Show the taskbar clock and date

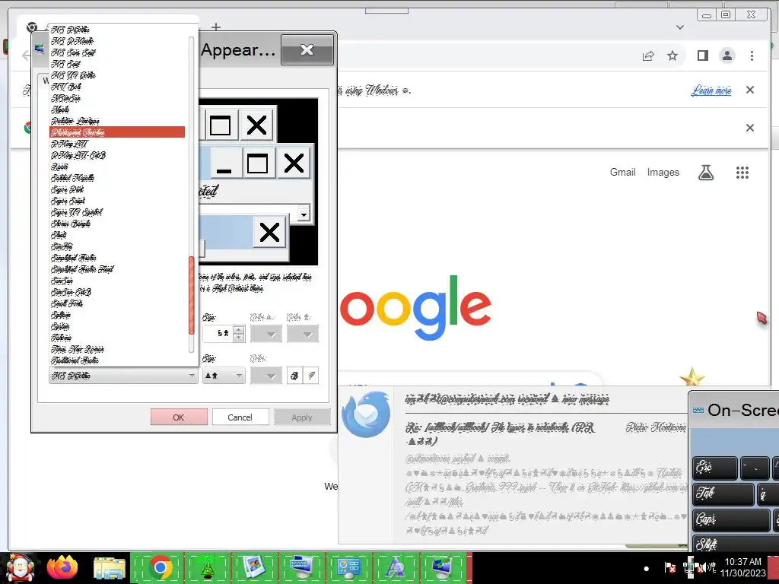tap(743, 567)
